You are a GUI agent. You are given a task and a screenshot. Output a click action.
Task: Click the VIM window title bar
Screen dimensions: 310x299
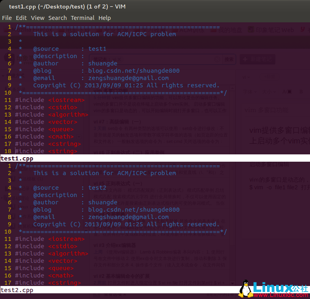[155, 6]
